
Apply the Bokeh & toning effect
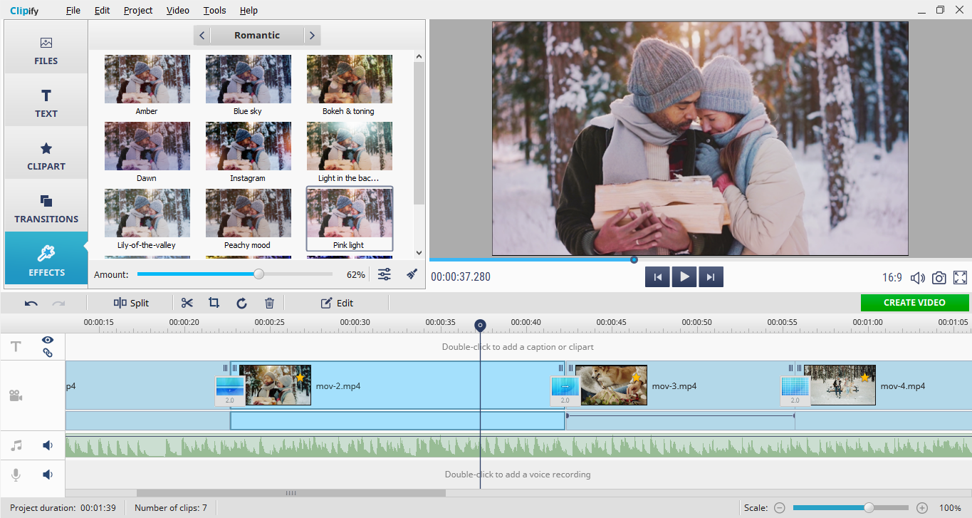pyautogui.click(x=349, y=86)
